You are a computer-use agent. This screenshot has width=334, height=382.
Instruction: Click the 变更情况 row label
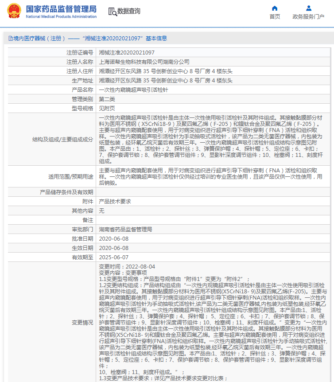[x=82, y=322]
